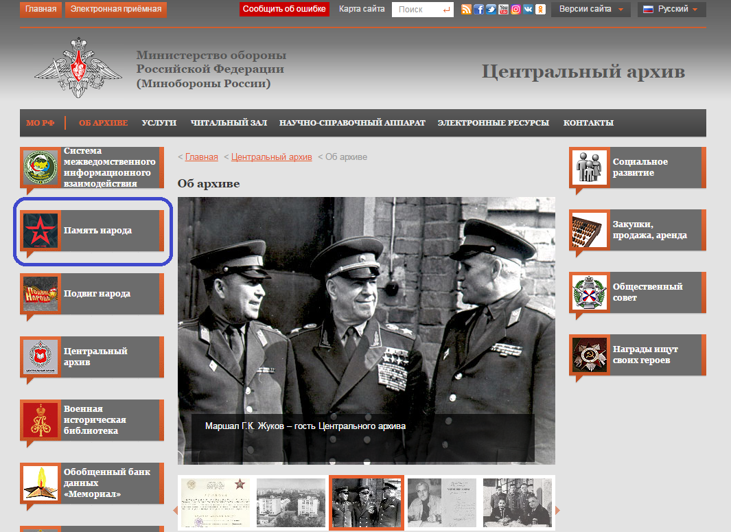Screen dimensions: 731x532
Task: Select the group at table thumbnail
Action: [x=518, y=502]
